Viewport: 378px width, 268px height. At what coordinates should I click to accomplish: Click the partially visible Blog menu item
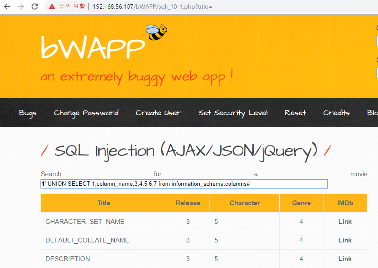click(x=372, y=113)
